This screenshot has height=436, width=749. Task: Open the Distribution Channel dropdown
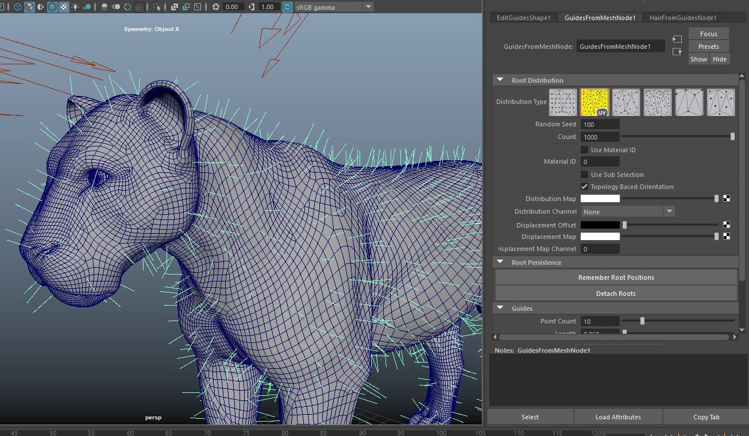point(627,212)
